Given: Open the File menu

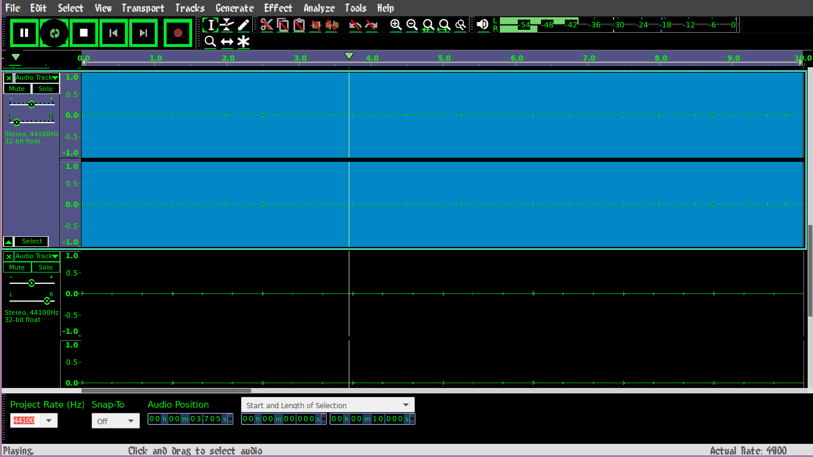Looking at the screenshot, I should (12, 8).
